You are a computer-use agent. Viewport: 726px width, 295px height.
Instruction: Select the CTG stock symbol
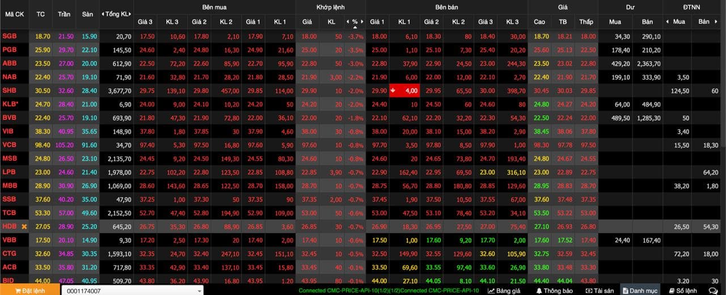[x=10, y=254]
